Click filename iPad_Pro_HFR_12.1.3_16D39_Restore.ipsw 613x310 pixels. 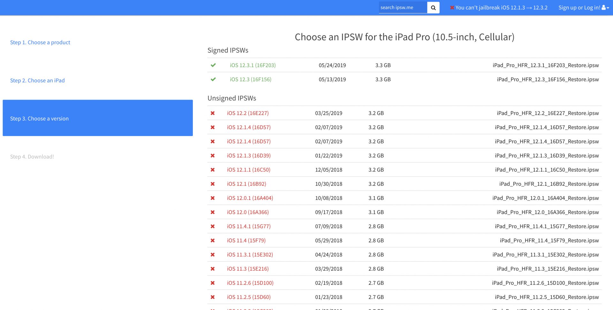[x=547, y=155]
